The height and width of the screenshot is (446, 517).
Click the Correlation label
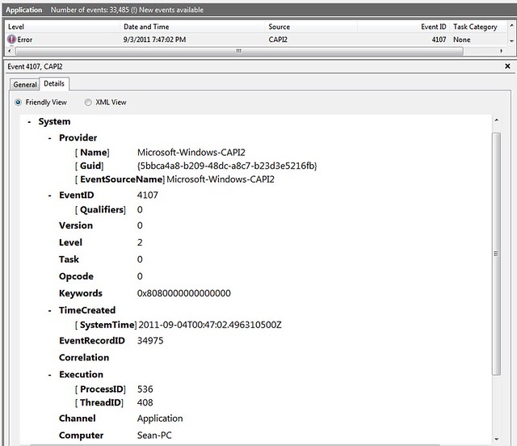point(84,358)
